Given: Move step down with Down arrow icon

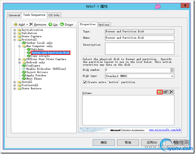Looking at the screenshot, I should click(62, 25).
